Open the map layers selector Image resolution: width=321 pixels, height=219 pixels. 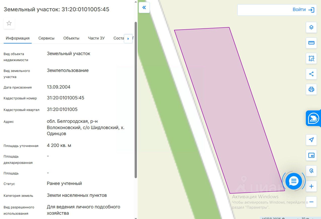pyautogui.click(x=311, y=27)
